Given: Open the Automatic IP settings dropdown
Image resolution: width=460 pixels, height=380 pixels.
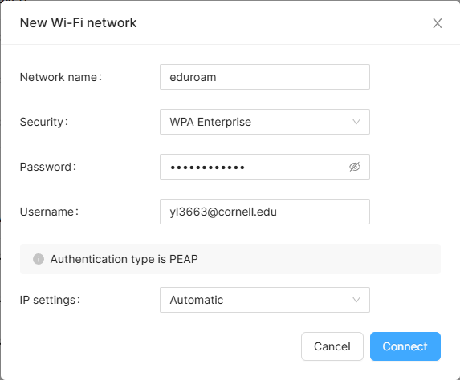Looking at the screenshot, I should point(265,300).
